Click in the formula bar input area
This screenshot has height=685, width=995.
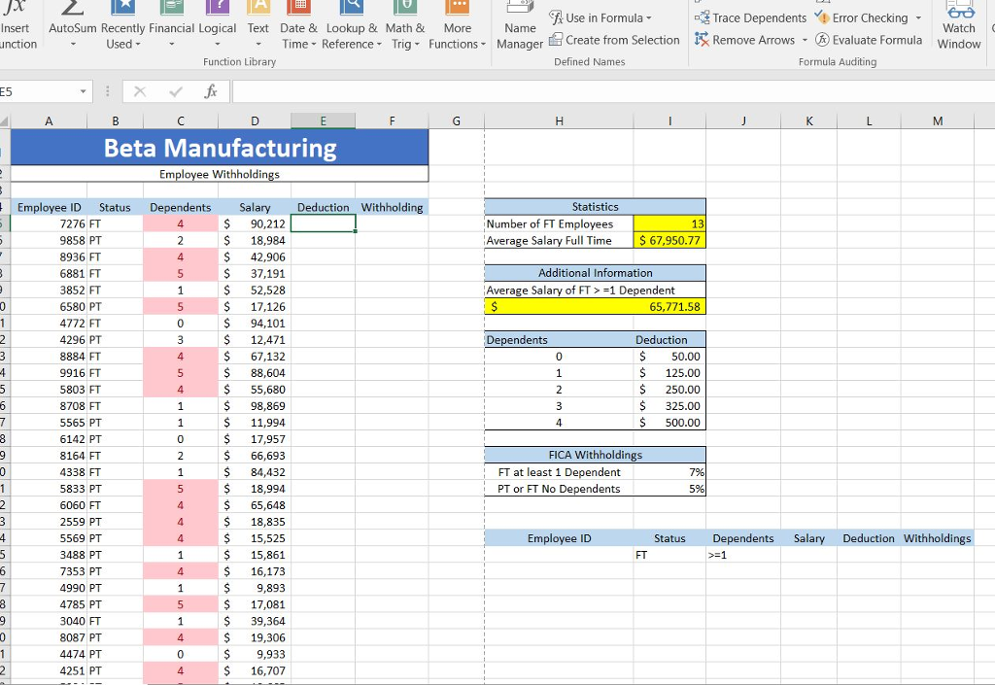click(613, 92)
